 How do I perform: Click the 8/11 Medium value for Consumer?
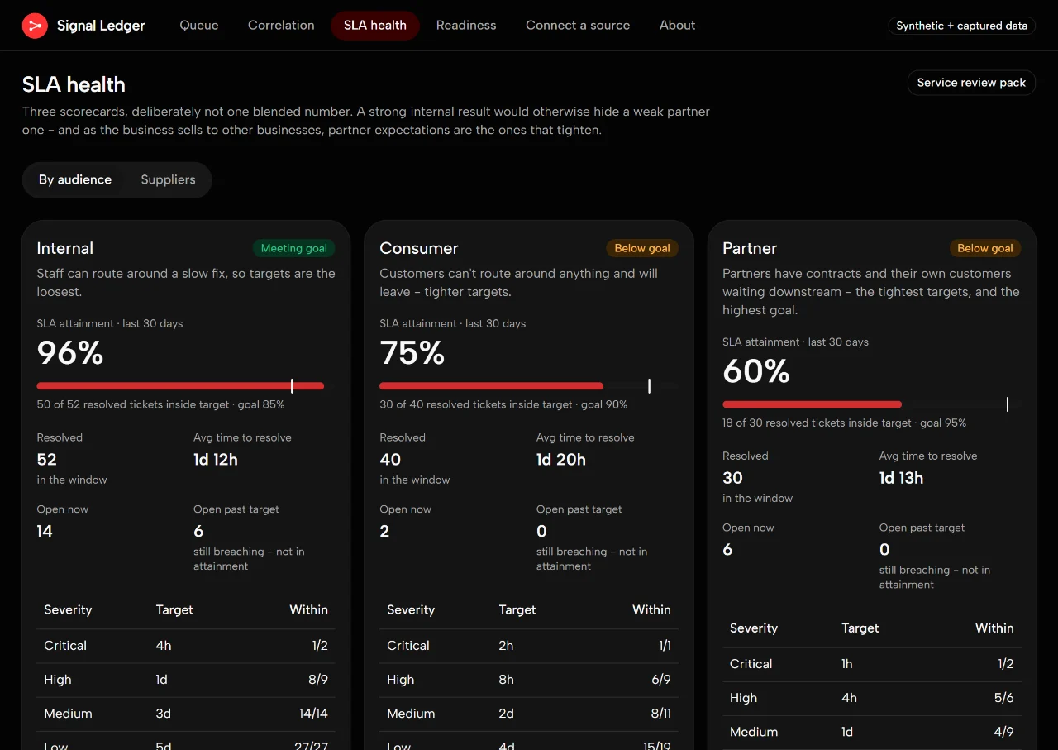point(660,714)
